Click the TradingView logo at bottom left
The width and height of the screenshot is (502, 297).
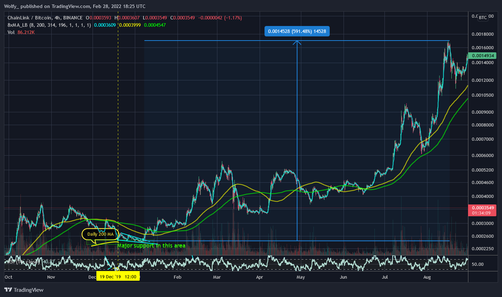point(24,290)
